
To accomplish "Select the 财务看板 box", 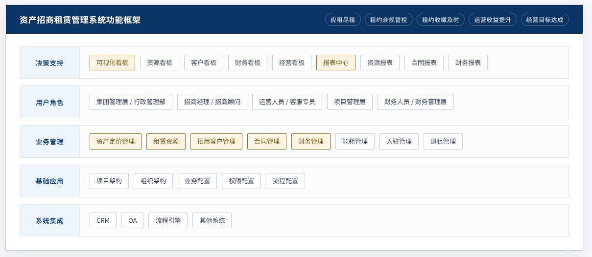I will coord(248,63).
